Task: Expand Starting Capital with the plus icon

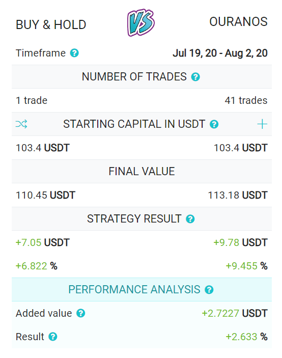Action: click(262, 124)
